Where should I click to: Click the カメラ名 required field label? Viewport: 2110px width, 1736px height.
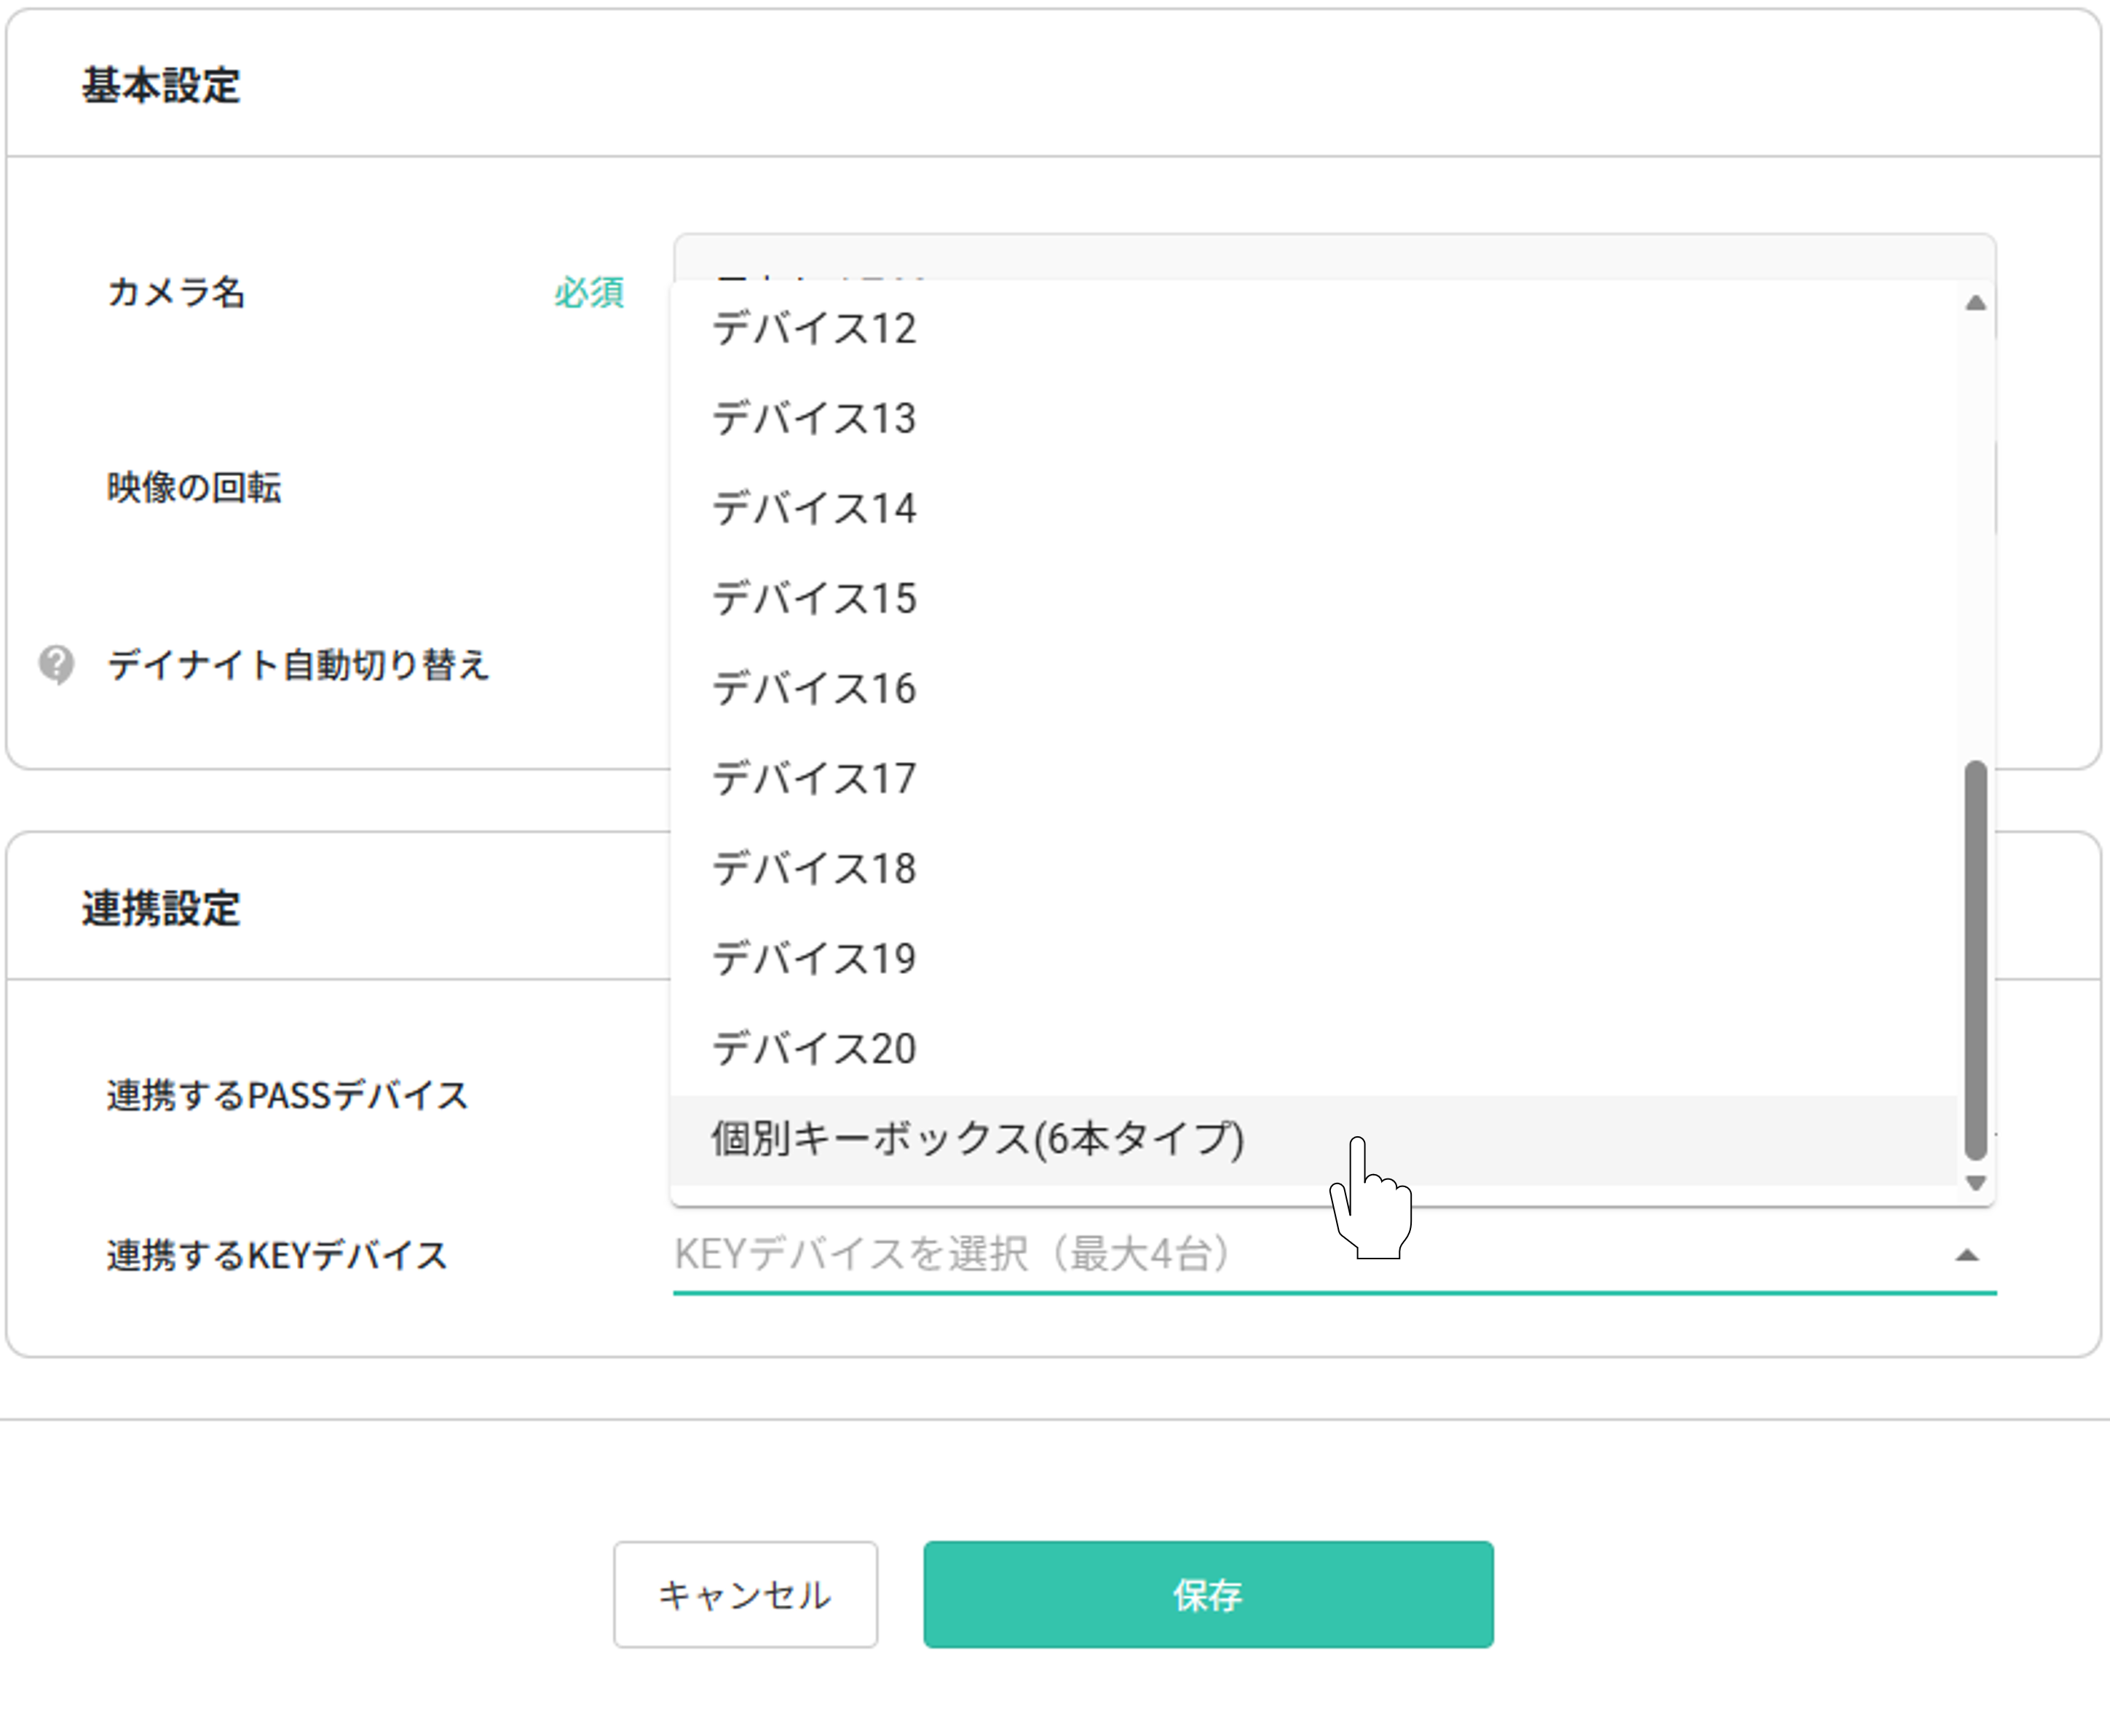pyautogui.click(x=591, y=293)
